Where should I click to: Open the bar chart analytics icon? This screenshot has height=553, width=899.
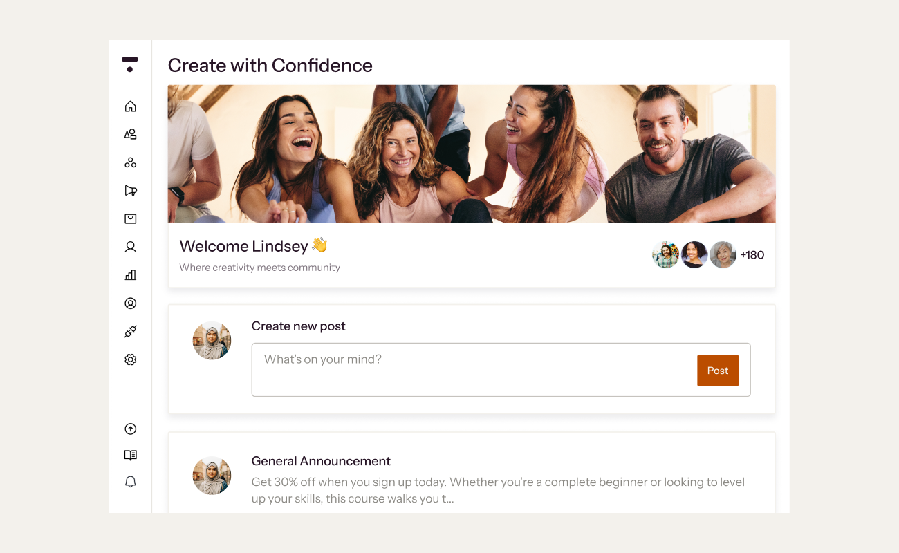[130, 275]
